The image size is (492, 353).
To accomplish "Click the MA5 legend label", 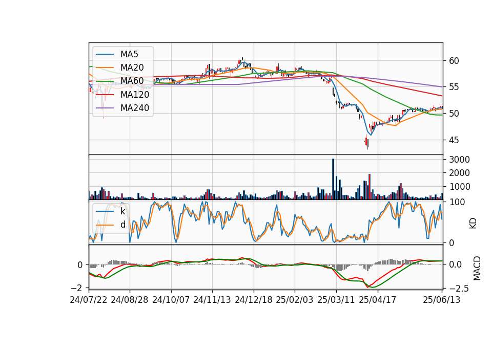I will pyautogui.click(x=129, y=54).
